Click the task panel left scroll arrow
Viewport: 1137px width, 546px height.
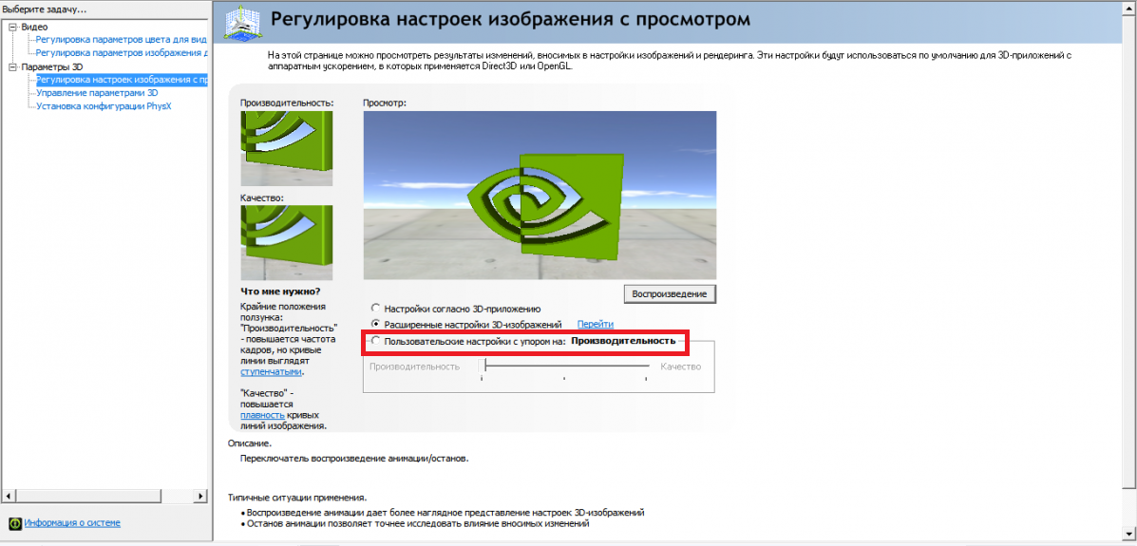[x=8, y=496]
